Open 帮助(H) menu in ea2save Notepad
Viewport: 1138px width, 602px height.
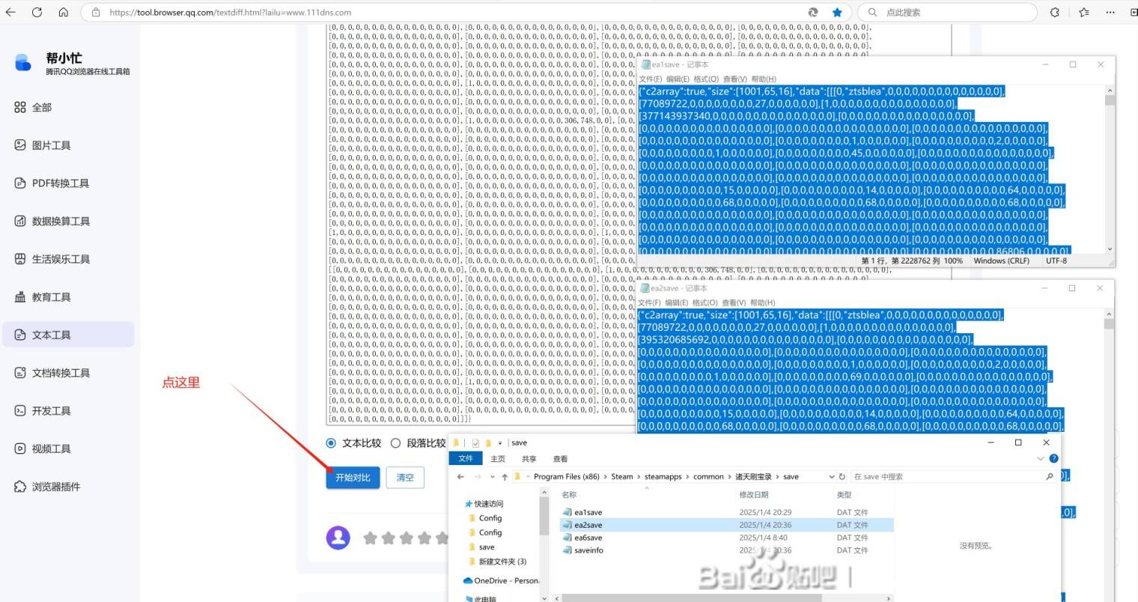(763, 302)
